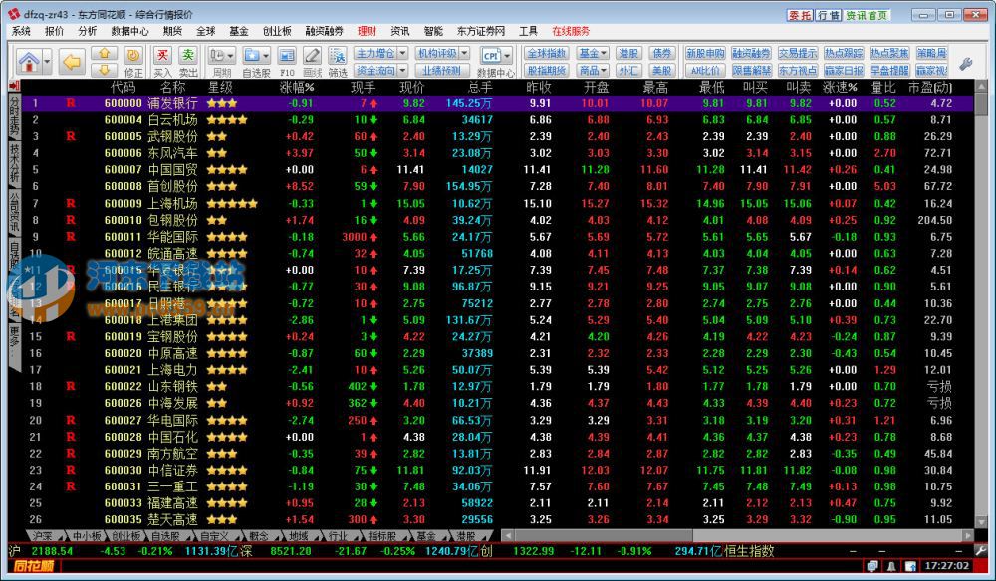
Task: Click the 股指期货 button
Action: 546,70
